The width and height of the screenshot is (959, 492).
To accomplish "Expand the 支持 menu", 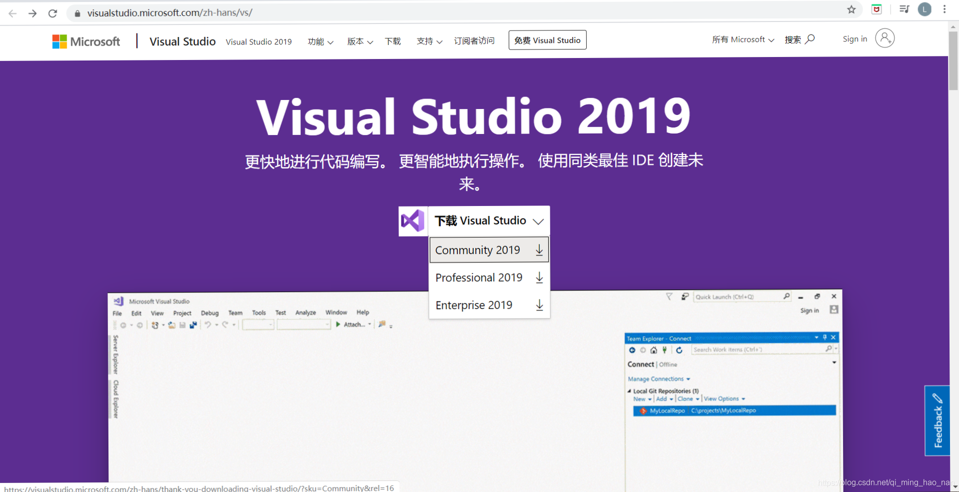I will [429, 41].
